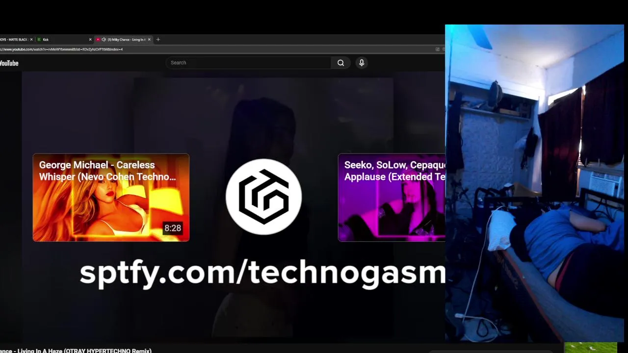The width and height of the screenshot is (628, 353).
Task: Open the Careless Whisper end-screen video
Action: [111, 198]
